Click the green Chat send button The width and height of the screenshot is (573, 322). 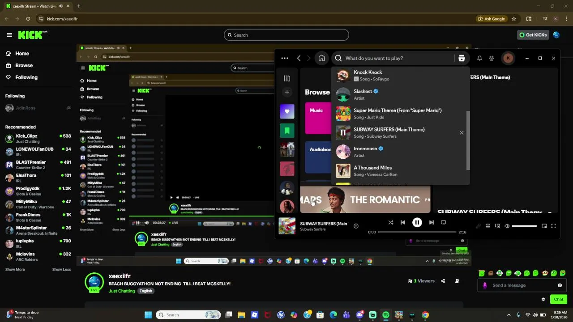(x=559, y=299)
